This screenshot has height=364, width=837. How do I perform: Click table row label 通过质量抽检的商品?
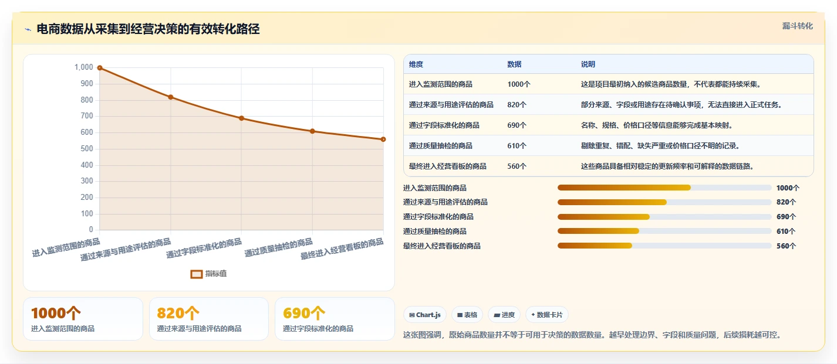coord(441,145)
